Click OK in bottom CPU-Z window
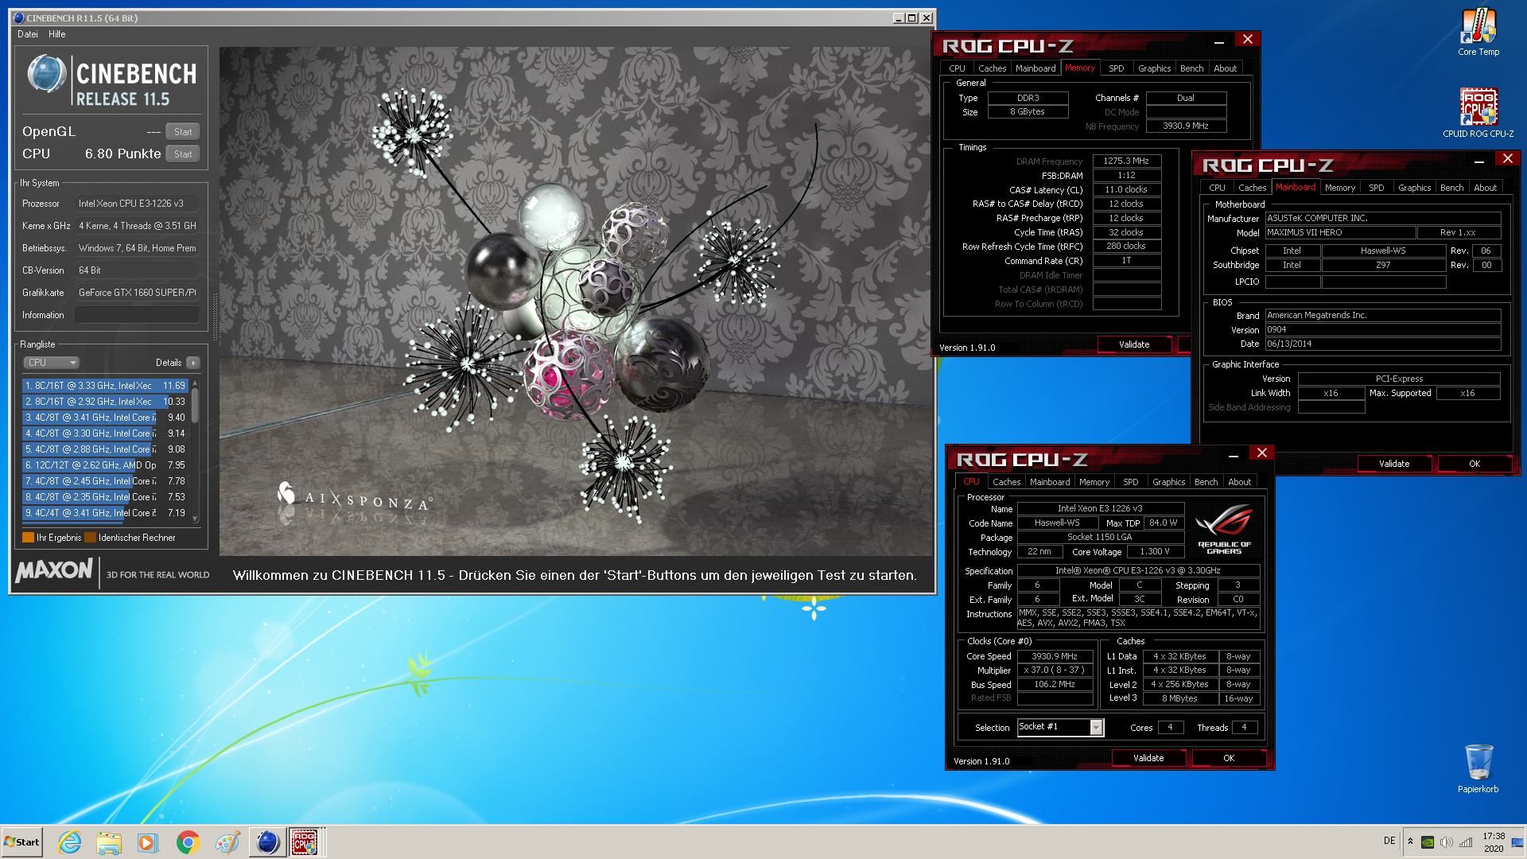 [x=1229, y=758]
